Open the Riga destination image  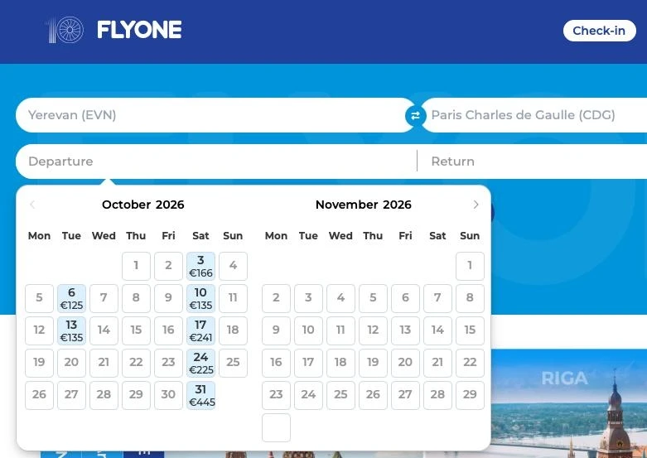point(569,403)
